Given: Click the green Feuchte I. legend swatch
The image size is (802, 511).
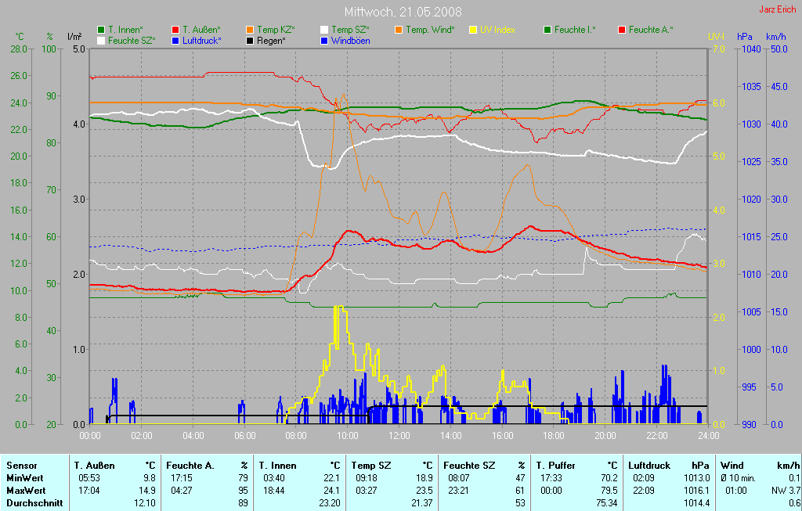Looking at the screenshot, I should (547, 30).
